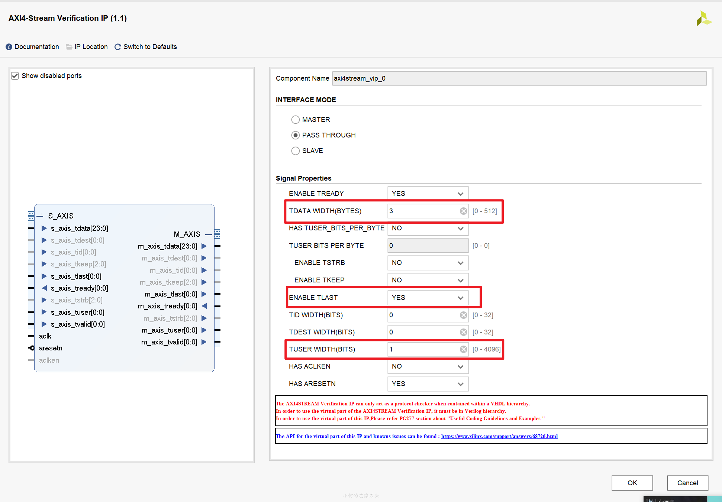Clear TDEST WIDTH using the clear icon
Screen dimensions: 722x502
click(x=463, y=332)
